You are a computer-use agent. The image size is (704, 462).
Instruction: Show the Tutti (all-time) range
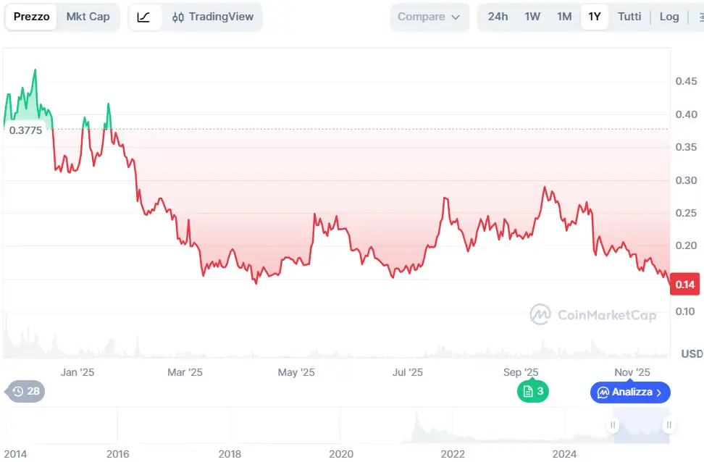629,17
